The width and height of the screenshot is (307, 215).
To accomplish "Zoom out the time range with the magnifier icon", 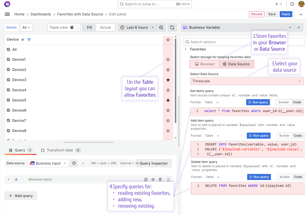I will pos(161,27).
